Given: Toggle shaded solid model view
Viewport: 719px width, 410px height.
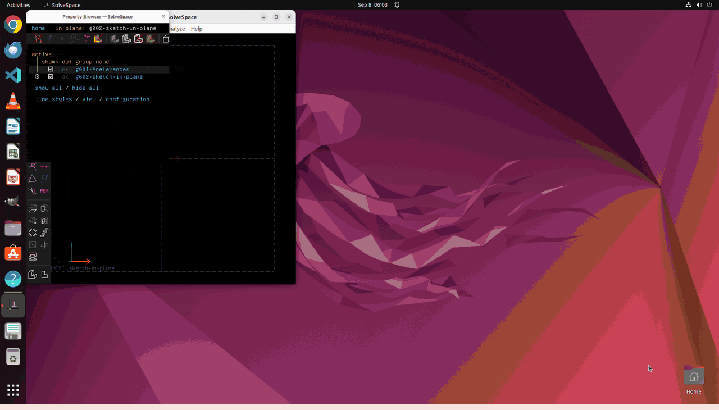Looking at the screenshot, I should [x=115, y=39].
